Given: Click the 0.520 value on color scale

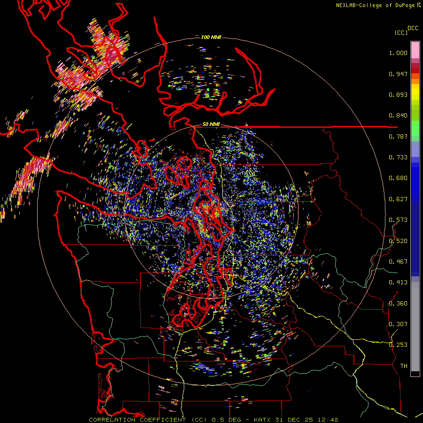Looking at the screenshot, I should [398, 241].
